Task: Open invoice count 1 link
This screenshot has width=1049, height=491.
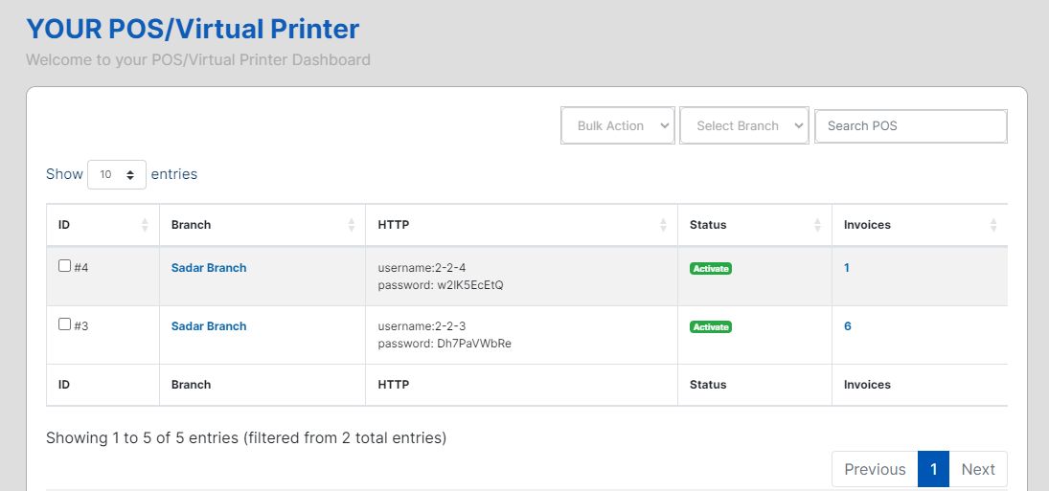Action: pyautogui.click(x=847, y=268)
